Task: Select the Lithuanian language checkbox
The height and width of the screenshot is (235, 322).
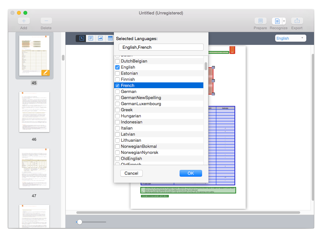Action: click(x=117, y=140)
